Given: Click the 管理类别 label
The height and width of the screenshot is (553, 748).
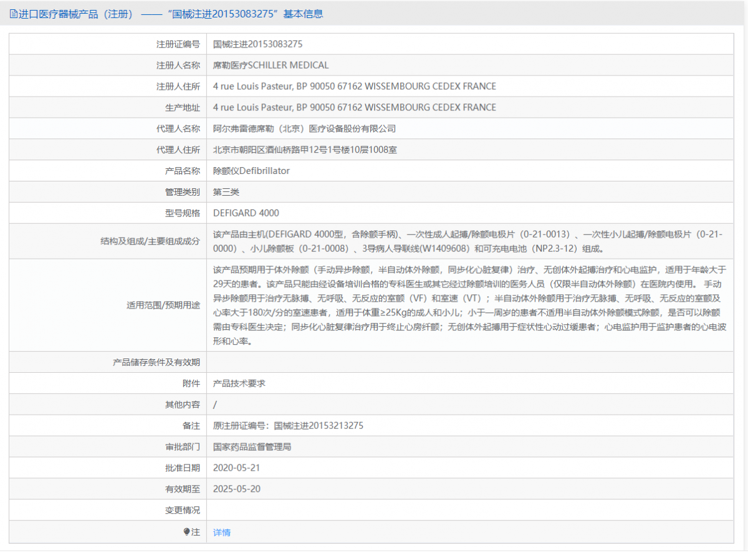Looking at the screenshot, I should click(183, 192).
